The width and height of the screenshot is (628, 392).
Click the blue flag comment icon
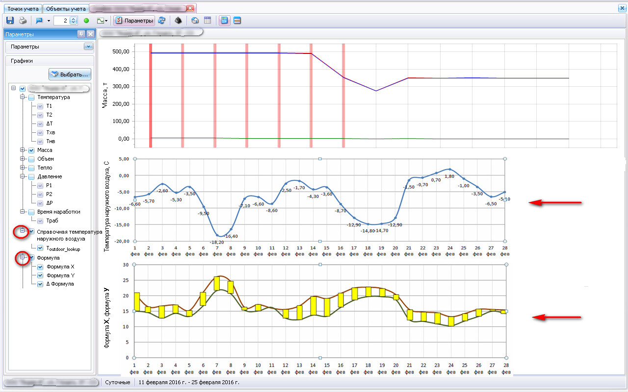(x=40, y=21)
